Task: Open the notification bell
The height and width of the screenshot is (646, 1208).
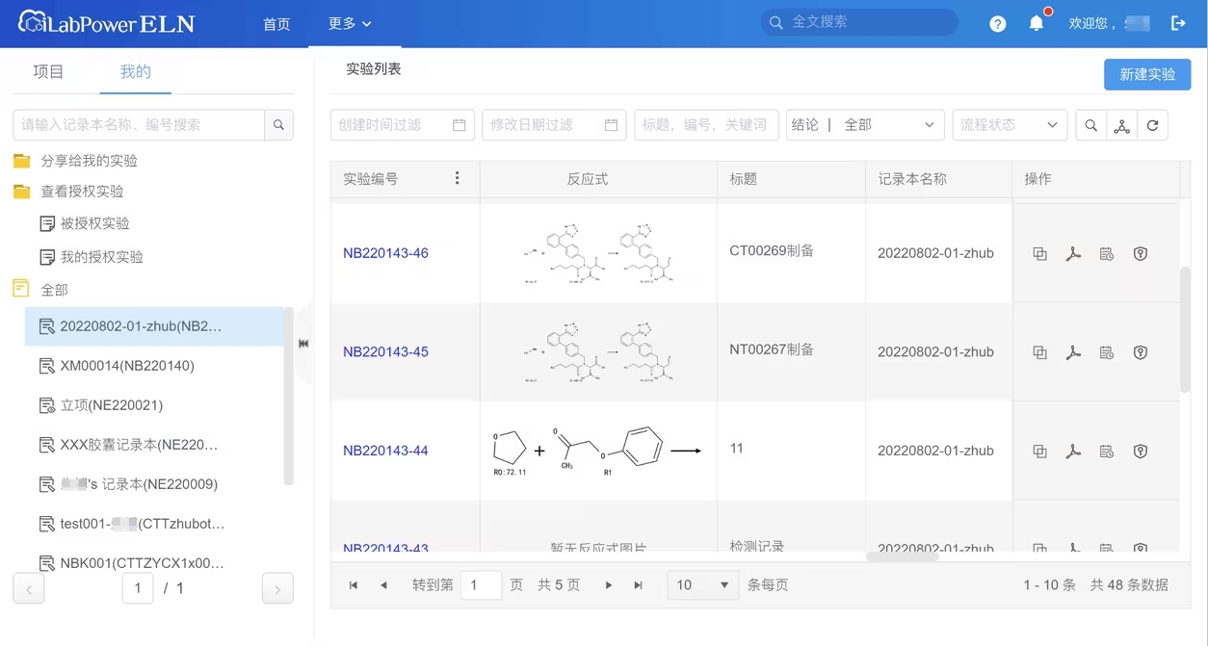Action: (x=1037, y=23)
